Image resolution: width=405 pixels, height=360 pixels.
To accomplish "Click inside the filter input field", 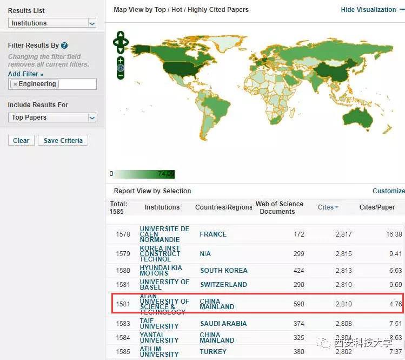I will (77, 84).
